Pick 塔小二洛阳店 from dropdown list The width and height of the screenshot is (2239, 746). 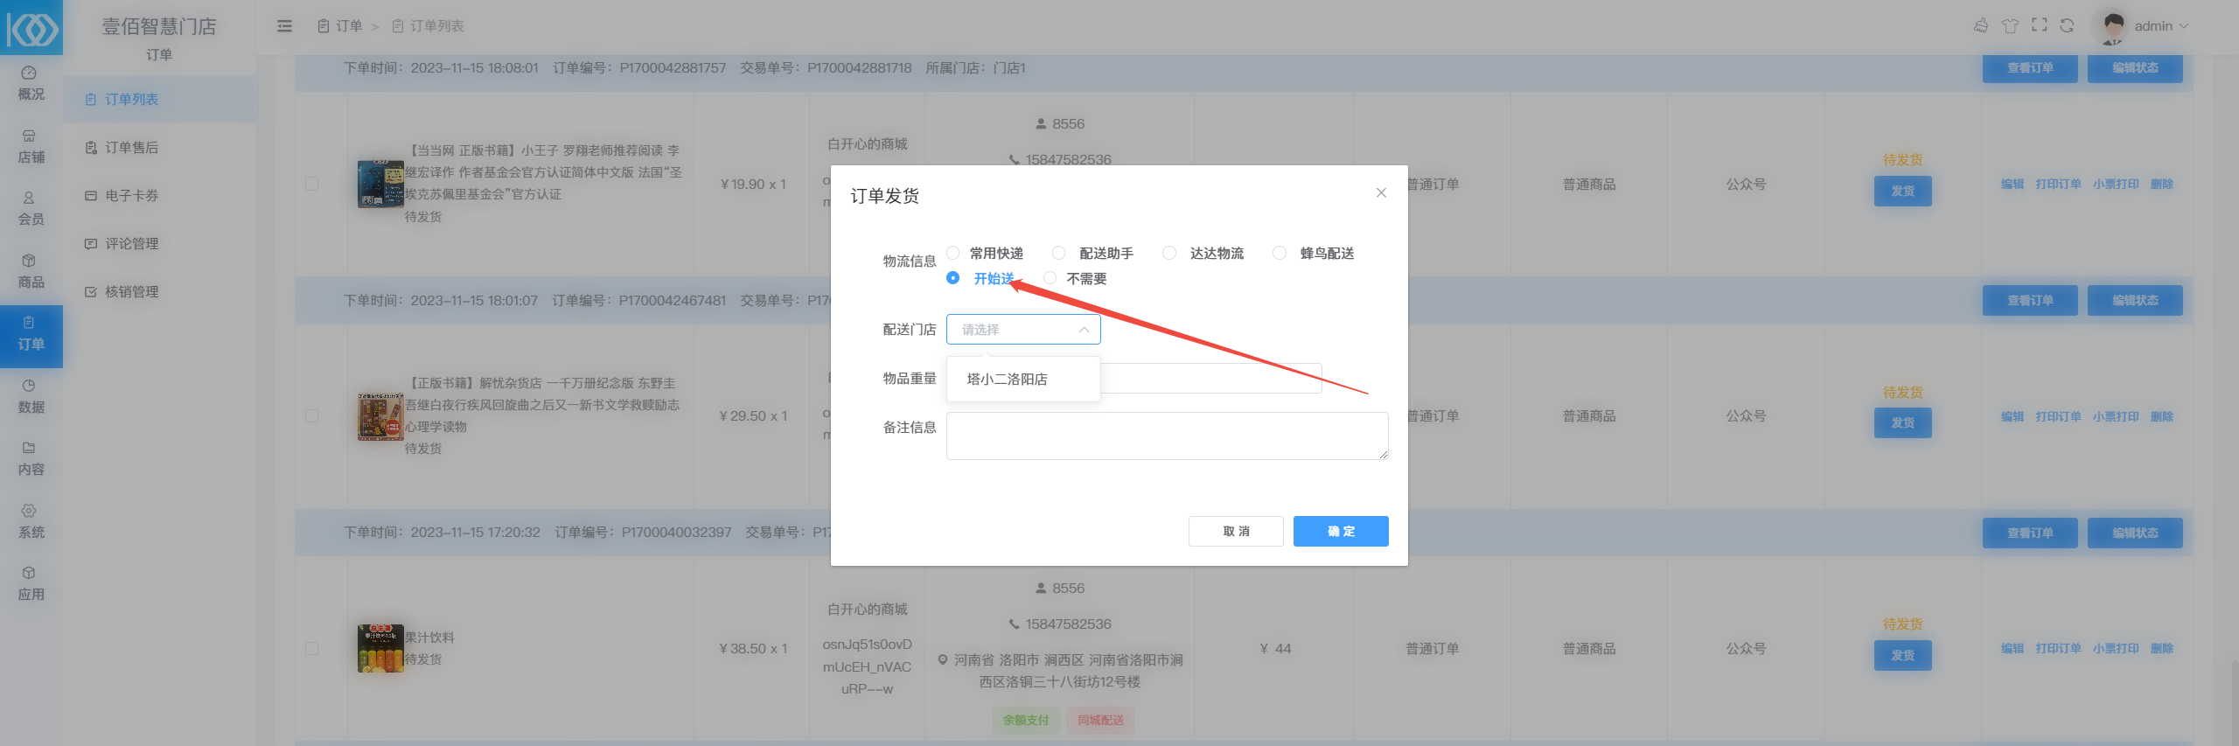coord(1008,380)
